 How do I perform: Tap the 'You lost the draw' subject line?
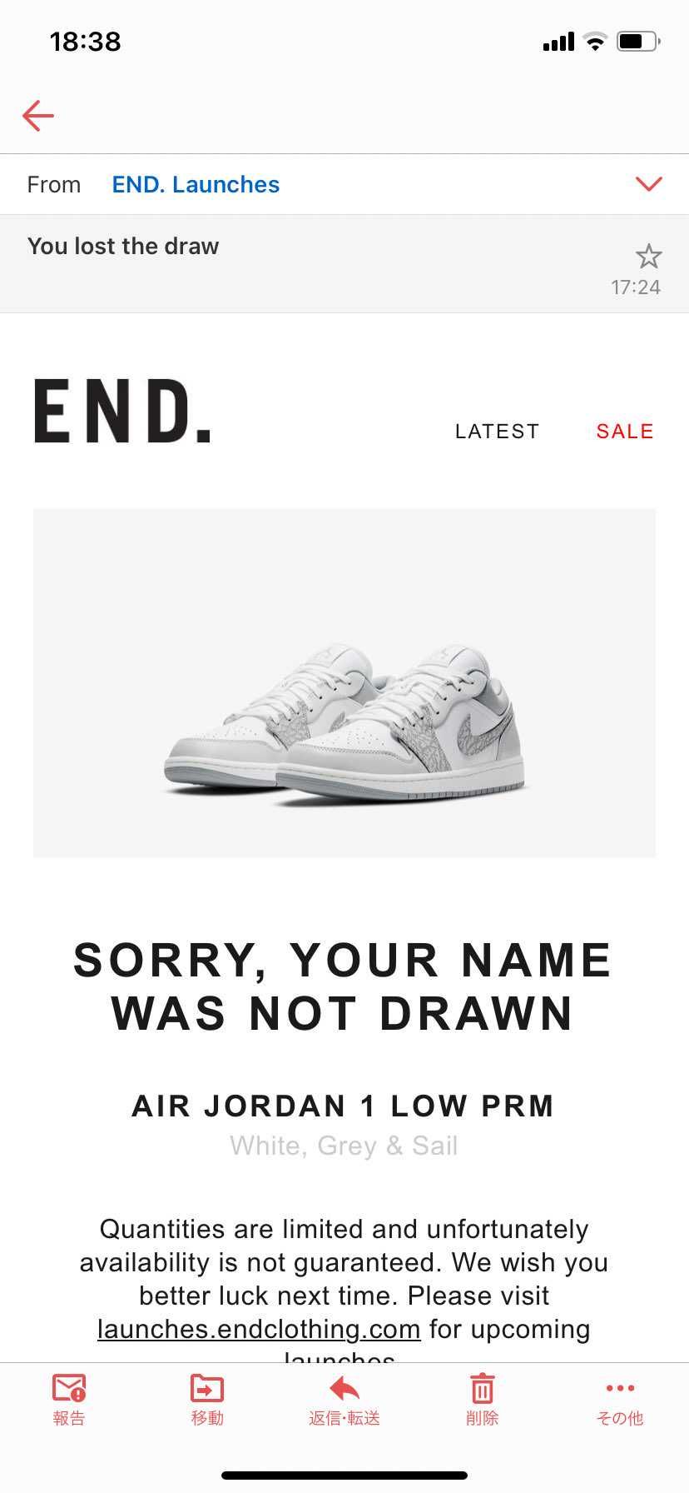coord(123,247)
